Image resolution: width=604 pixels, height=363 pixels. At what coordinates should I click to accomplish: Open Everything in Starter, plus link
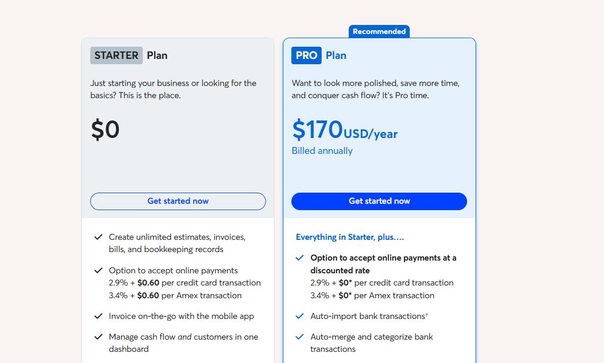(x=349, y=237)
